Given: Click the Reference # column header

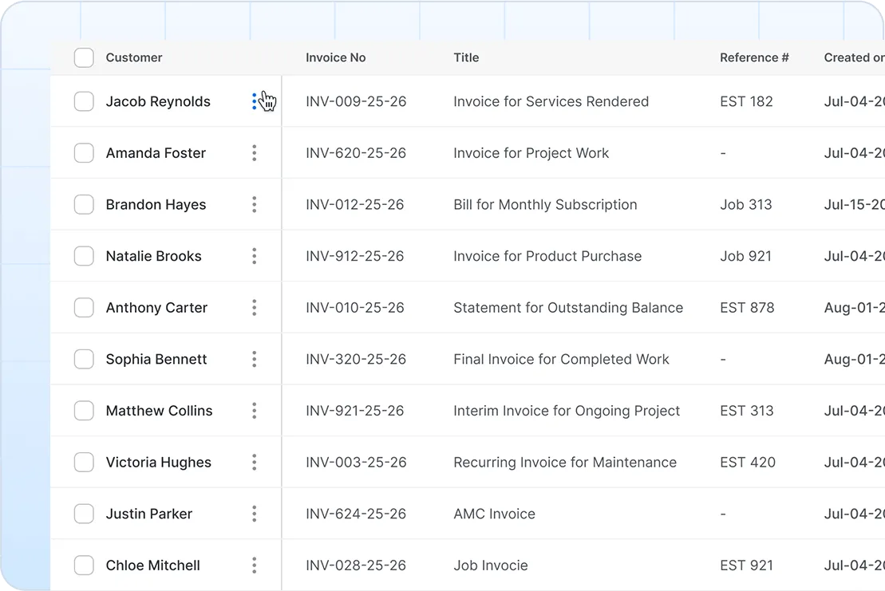Looking at the screenshot, I should (754, 57).
